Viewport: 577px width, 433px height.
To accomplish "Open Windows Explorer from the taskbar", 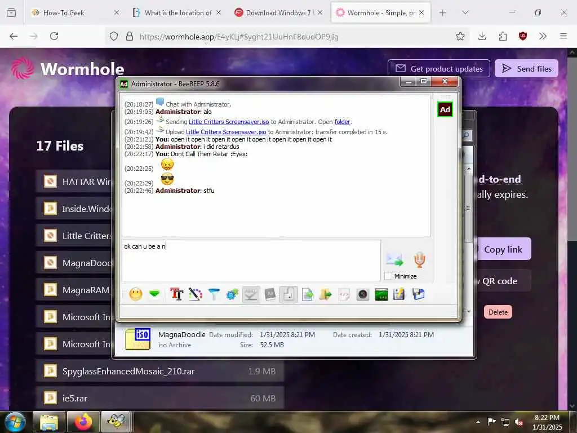I will point(49,422).
